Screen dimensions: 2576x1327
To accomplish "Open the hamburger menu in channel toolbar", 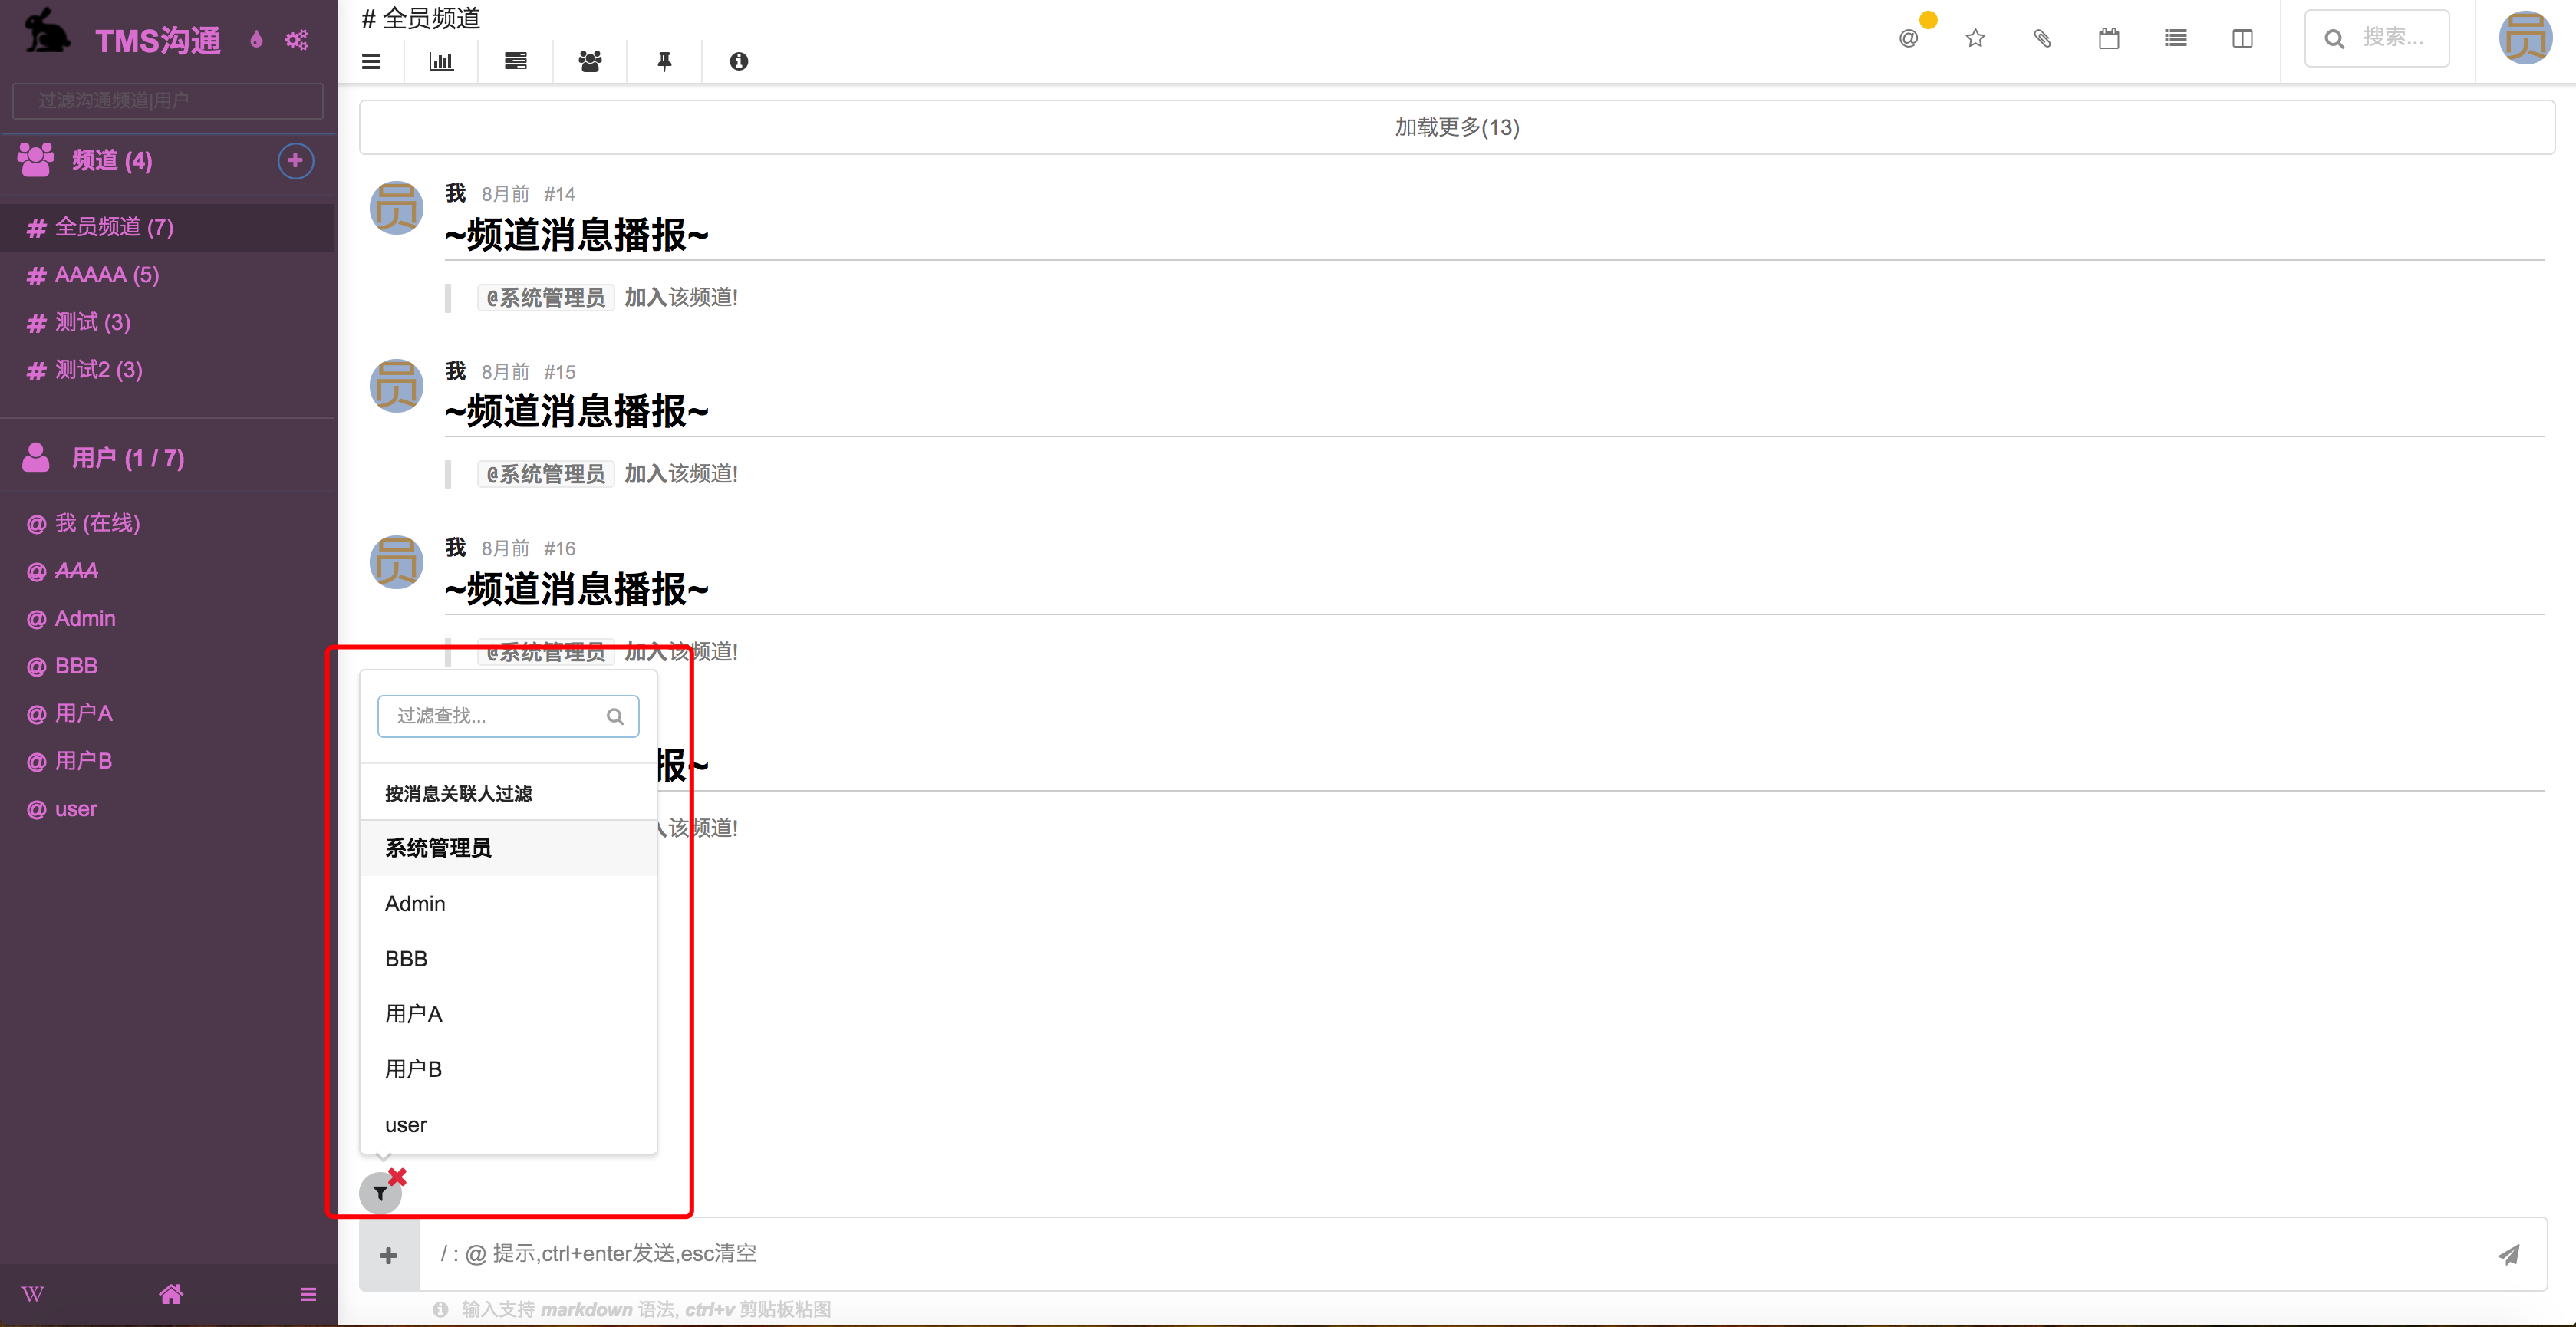I will coord(371,61).
